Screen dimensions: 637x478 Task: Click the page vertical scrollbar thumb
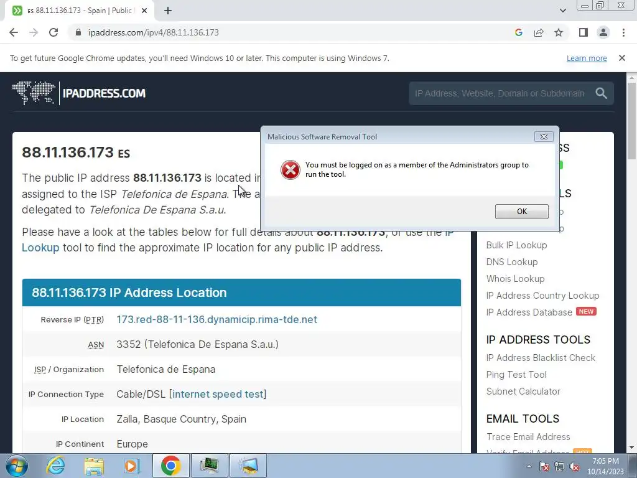tap(631, 121)
